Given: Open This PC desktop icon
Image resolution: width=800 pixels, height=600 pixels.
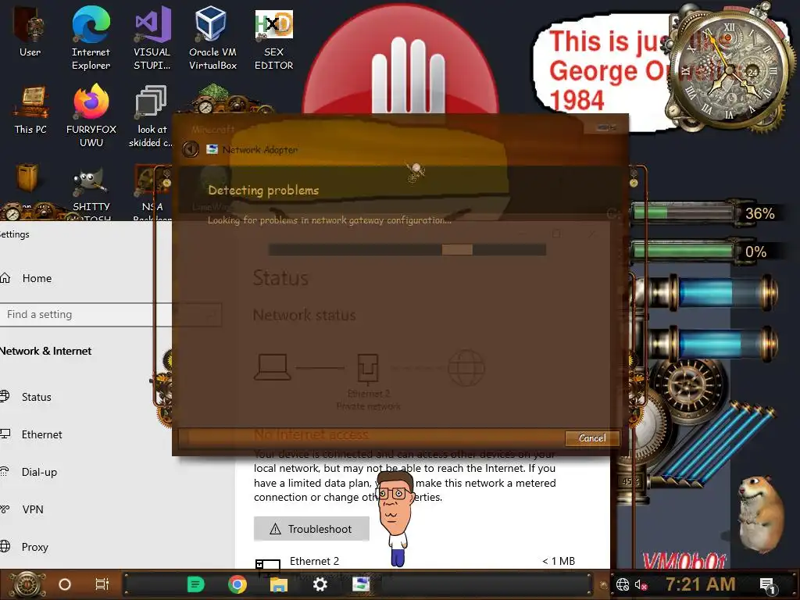Looking at the screenshot, I should click(x=30, y=109).
